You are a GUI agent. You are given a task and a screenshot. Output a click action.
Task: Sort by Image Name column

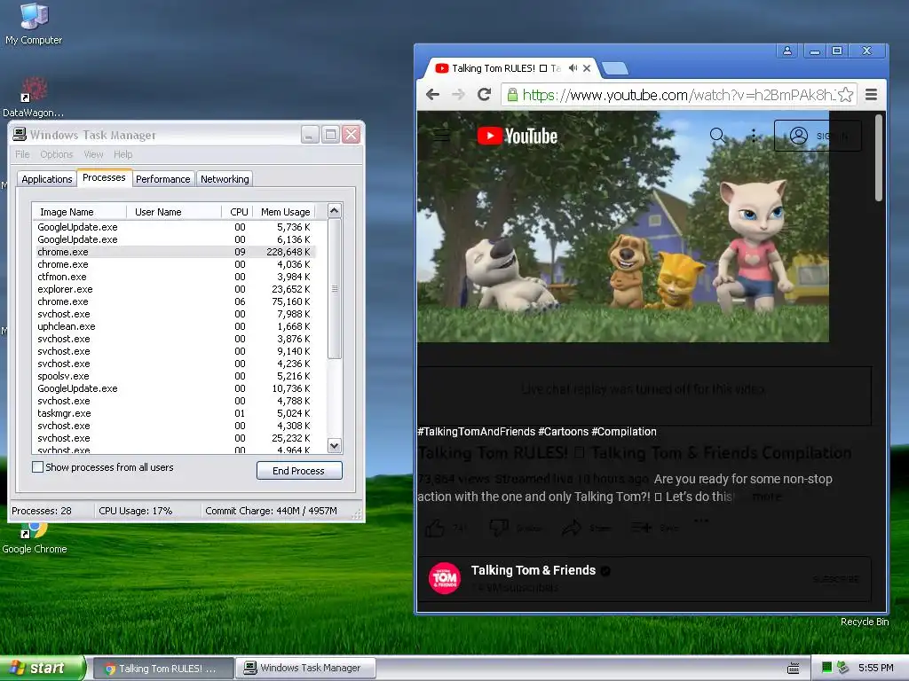pyautogui.click(x=79, y=212)
